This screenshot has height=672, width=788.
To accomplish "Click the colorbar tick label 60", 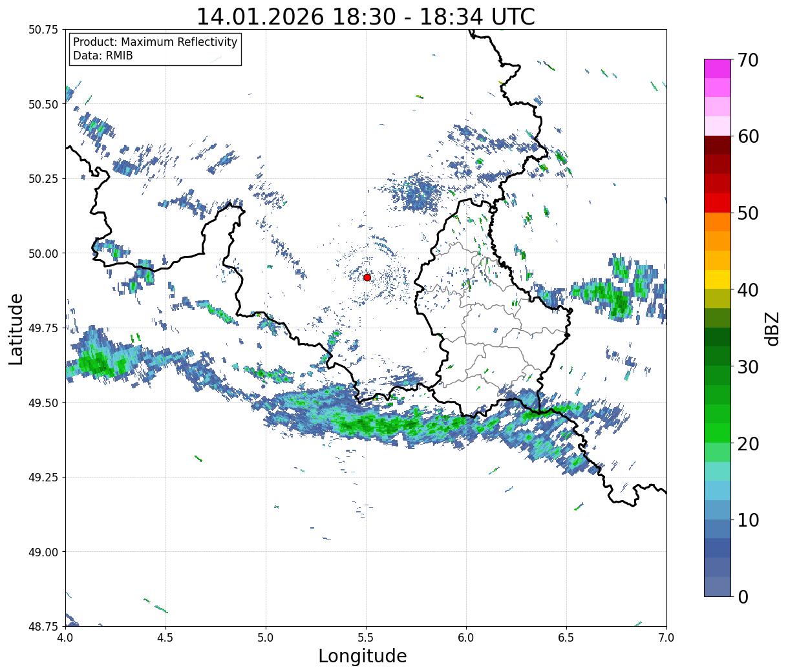I will pyautogui.click(x=749, y=136).
